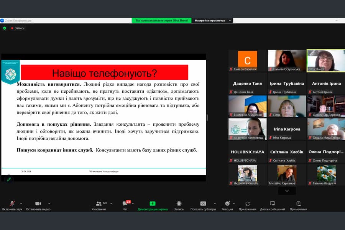Click the red slide title banner
This screenshot has height=230, width=345.
click(104, 72)
